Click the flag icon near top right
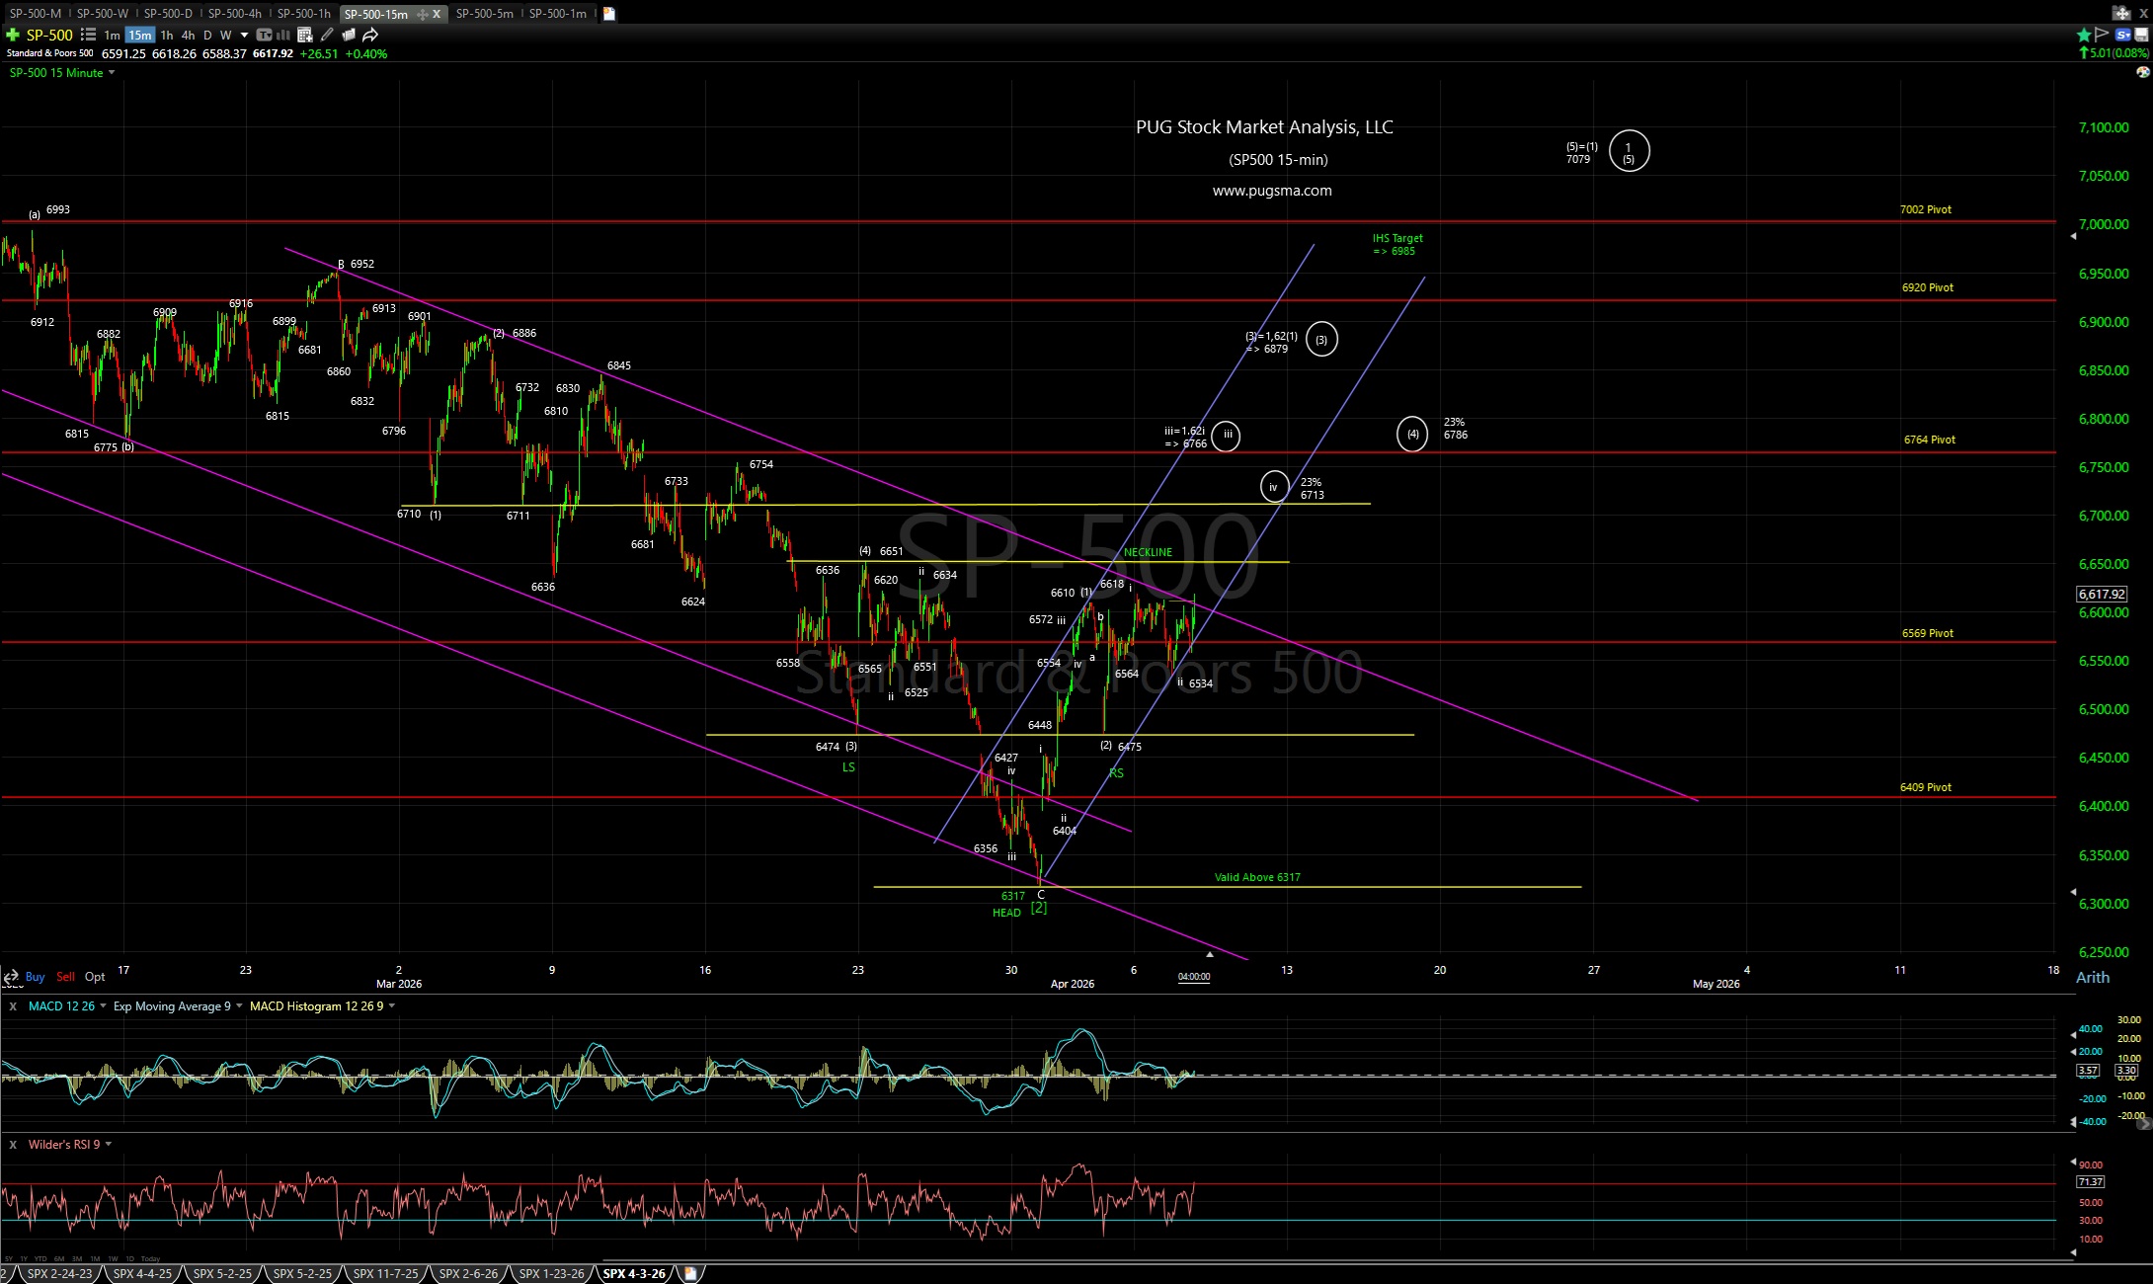The image size is (2153, 1284). pos(2102,35)
